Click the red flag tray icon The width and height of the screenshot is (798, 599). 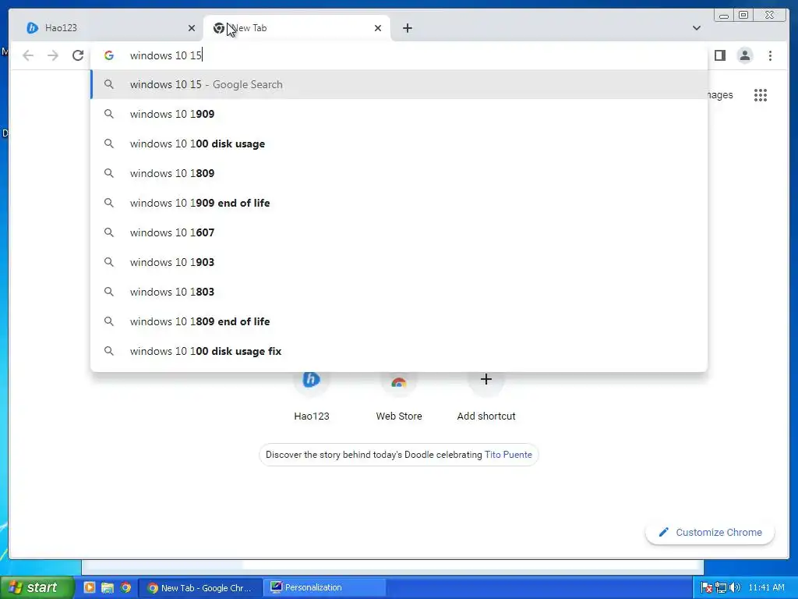coord(706,588)
